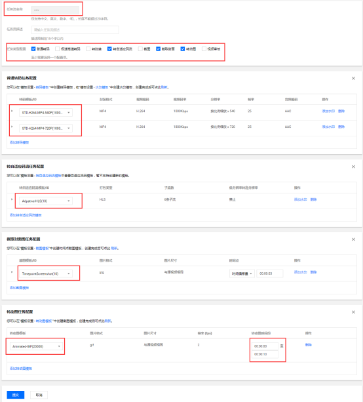Click the 00:00:10 end time field
363x402 pixels.
point(265,354)
